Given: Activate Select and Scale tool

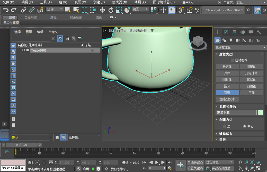Looking at the screenshot, I should pyautogui.click(x=119, y=10).
